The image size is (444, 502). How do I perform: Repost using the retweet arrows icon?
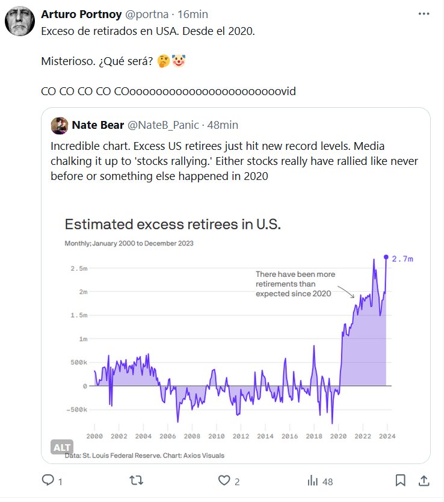tap(137, 480)
